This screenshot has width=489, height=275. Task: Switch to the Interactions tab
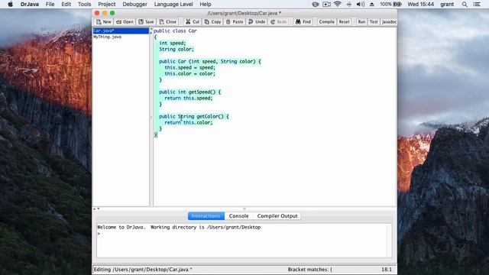[206, 215]
